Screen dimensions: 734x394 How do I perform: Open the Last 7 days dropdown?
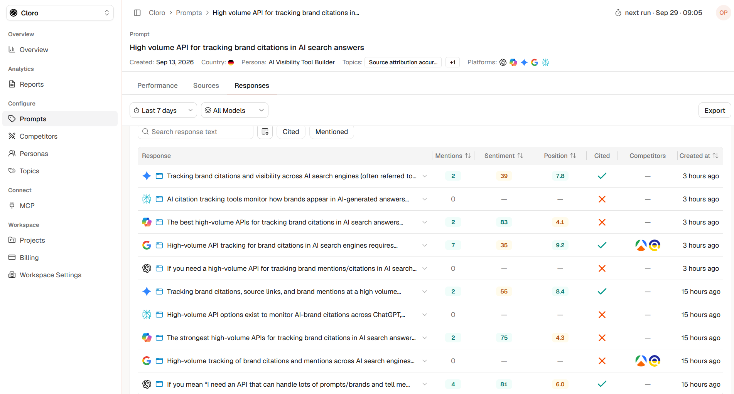click(163, 111)
